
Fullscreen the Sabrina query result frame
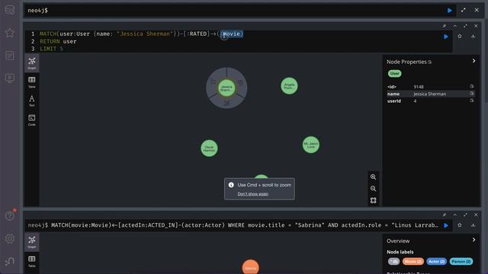(x=465, y=215)
